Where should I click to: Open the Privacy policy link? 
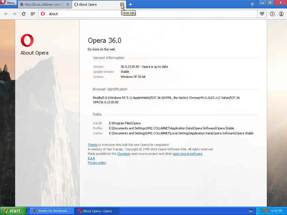(x=97, y=163)
